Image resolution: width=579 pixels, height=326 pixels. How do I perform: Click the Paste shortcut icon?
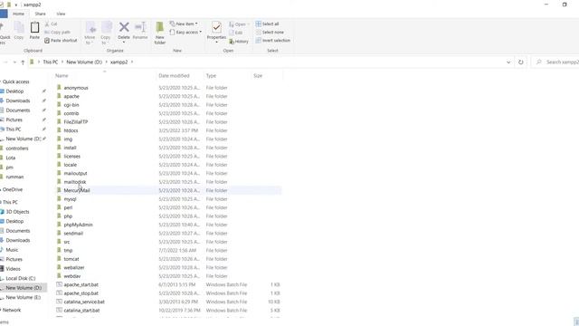(47, 41)
